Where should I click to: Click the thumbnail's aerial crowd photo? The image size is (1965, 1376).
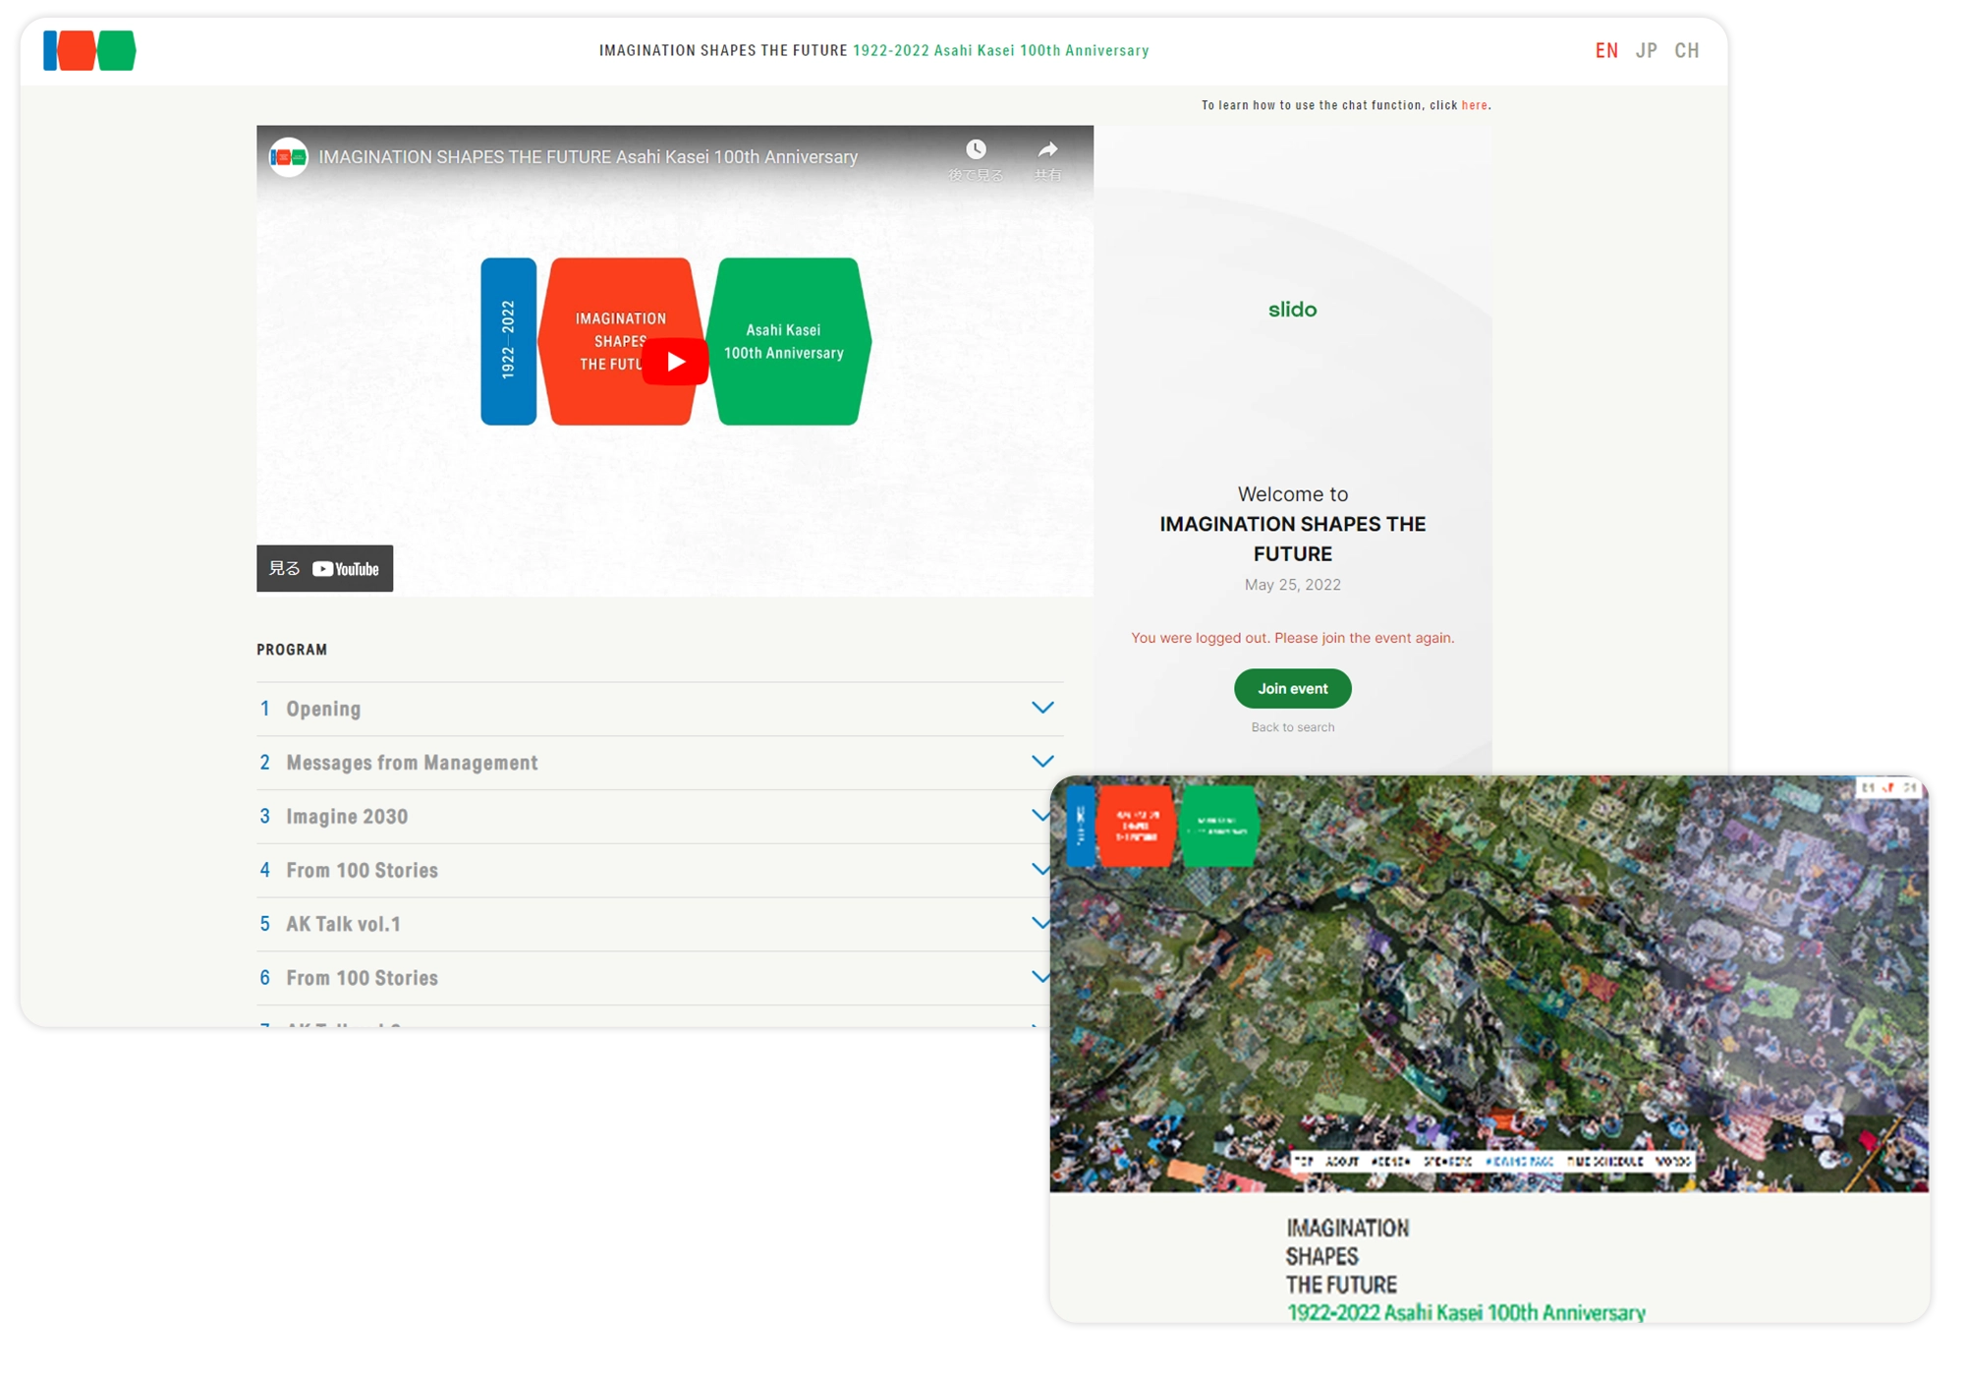point(1488,983)
